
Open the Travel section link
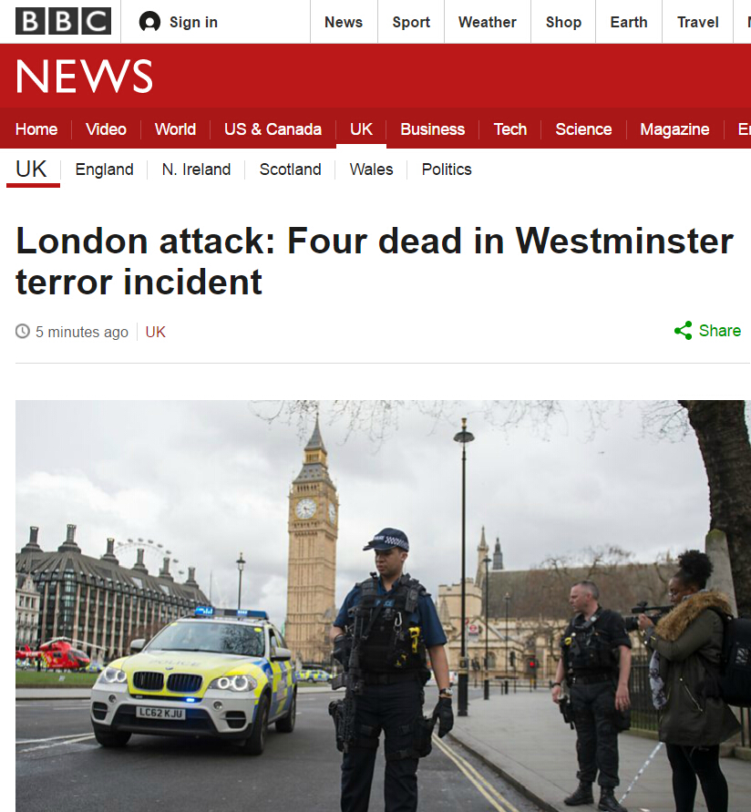pyautogui.click(x=697, y=22)
